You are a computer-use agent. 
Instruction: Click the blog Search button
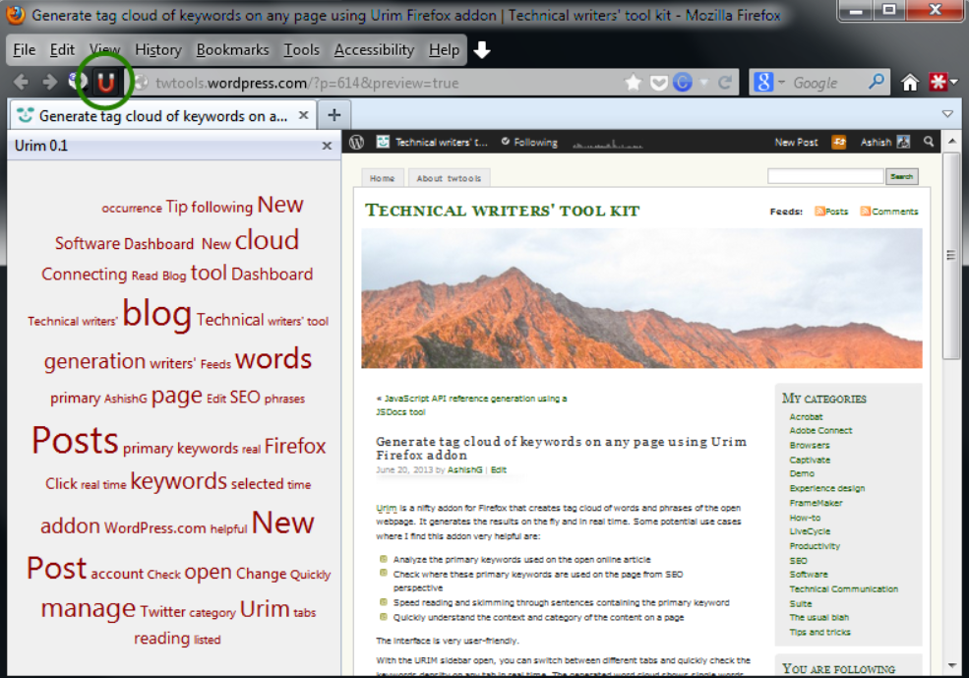(x=902, y=177)
